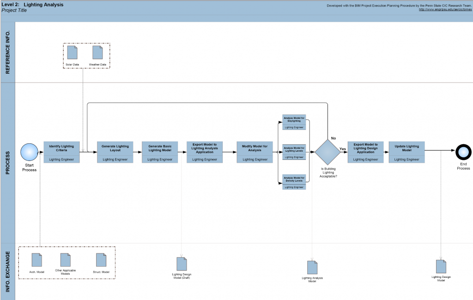Click the Lighting Analysis Model document icon
Viewport: 473px width, 300px height.
coord(312,267)
